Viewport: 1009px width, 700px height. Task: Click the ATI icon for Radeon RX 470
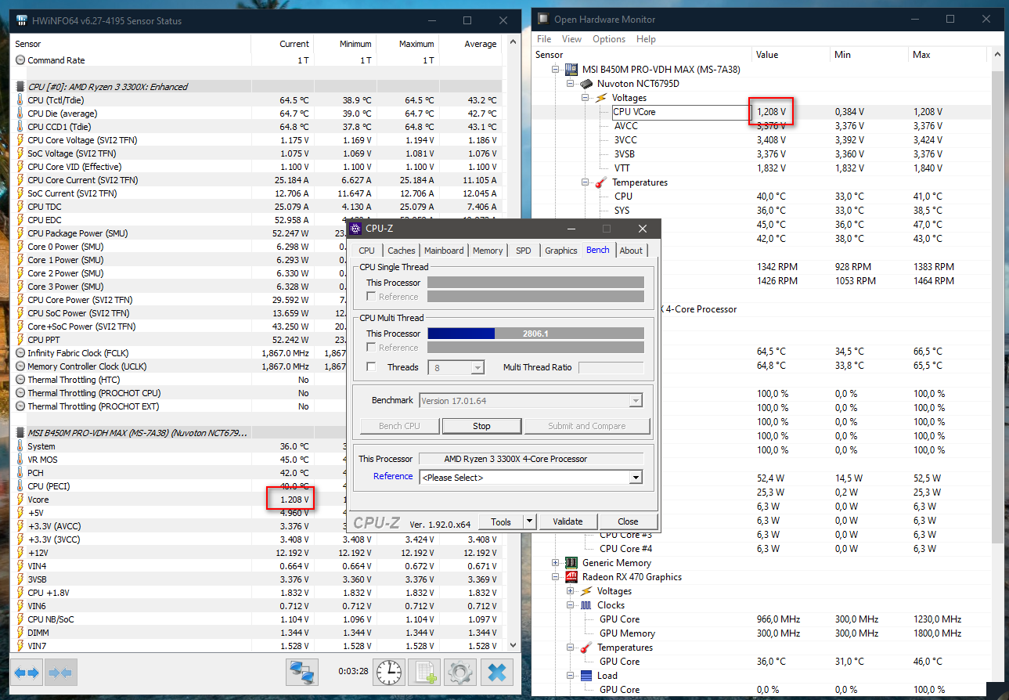[571, 577]
